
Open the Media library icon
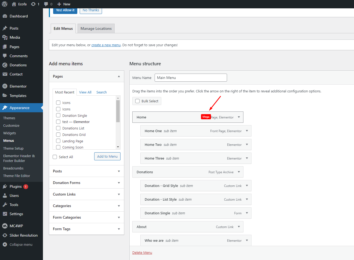pos(5,37)
